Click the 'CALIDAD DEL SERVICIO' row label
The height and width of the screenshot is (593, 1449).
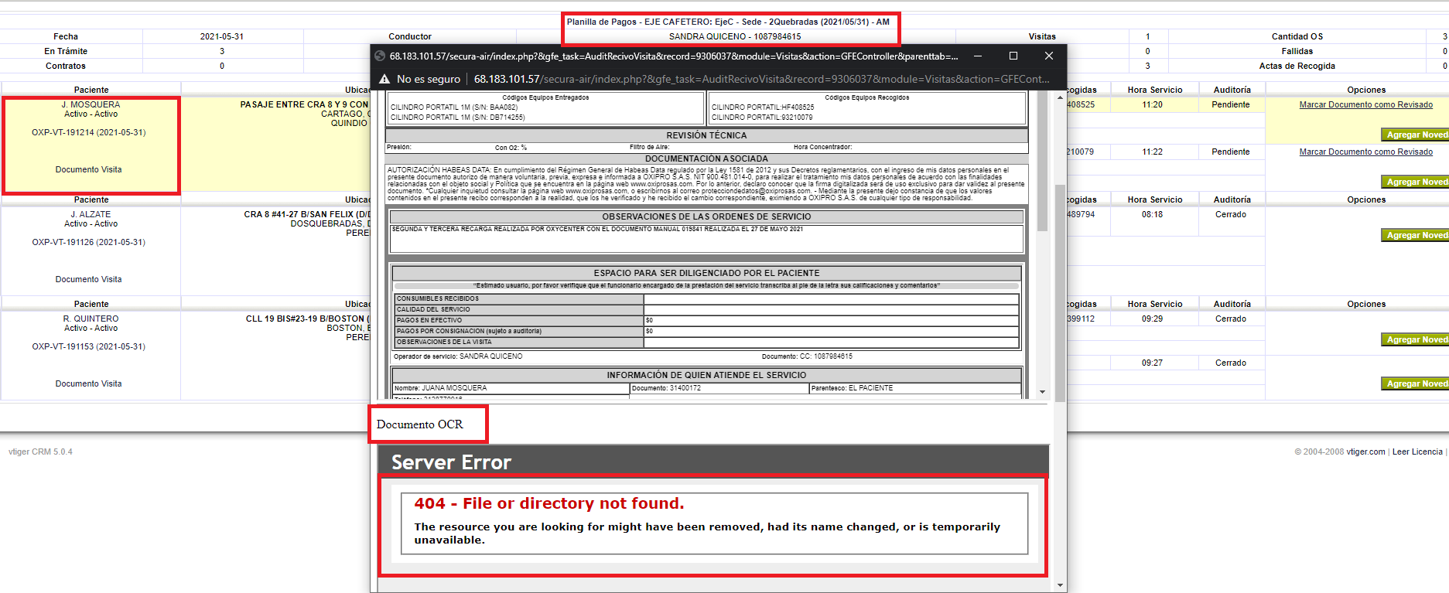point(433,309)
